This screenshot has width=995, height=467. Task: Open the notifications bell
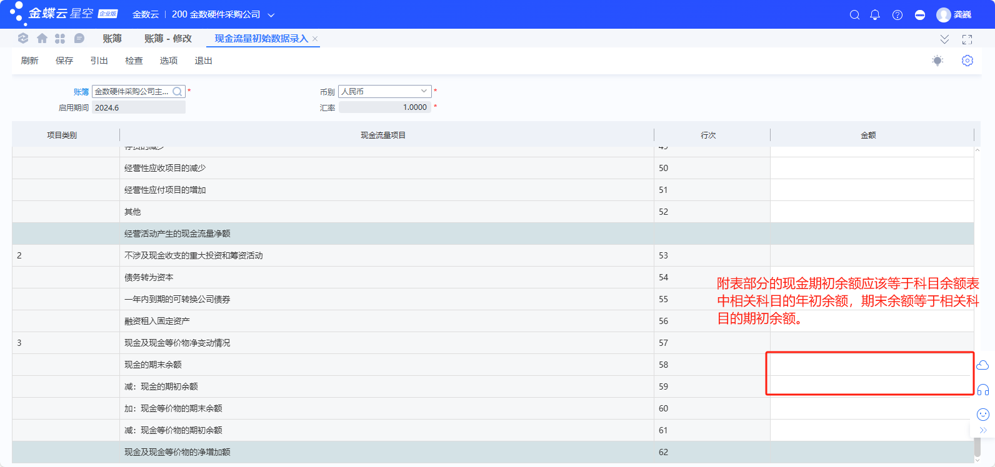875,15
